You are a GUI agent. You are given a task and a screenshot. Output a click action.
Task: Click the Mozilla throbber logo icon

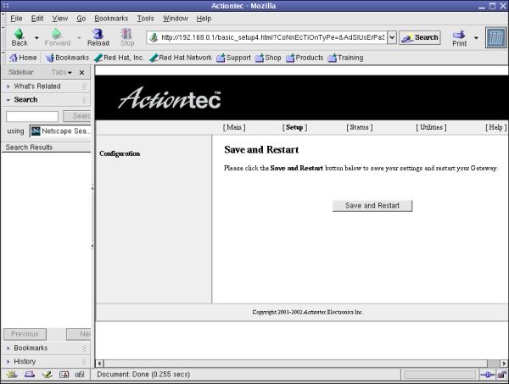coord(495,37)
